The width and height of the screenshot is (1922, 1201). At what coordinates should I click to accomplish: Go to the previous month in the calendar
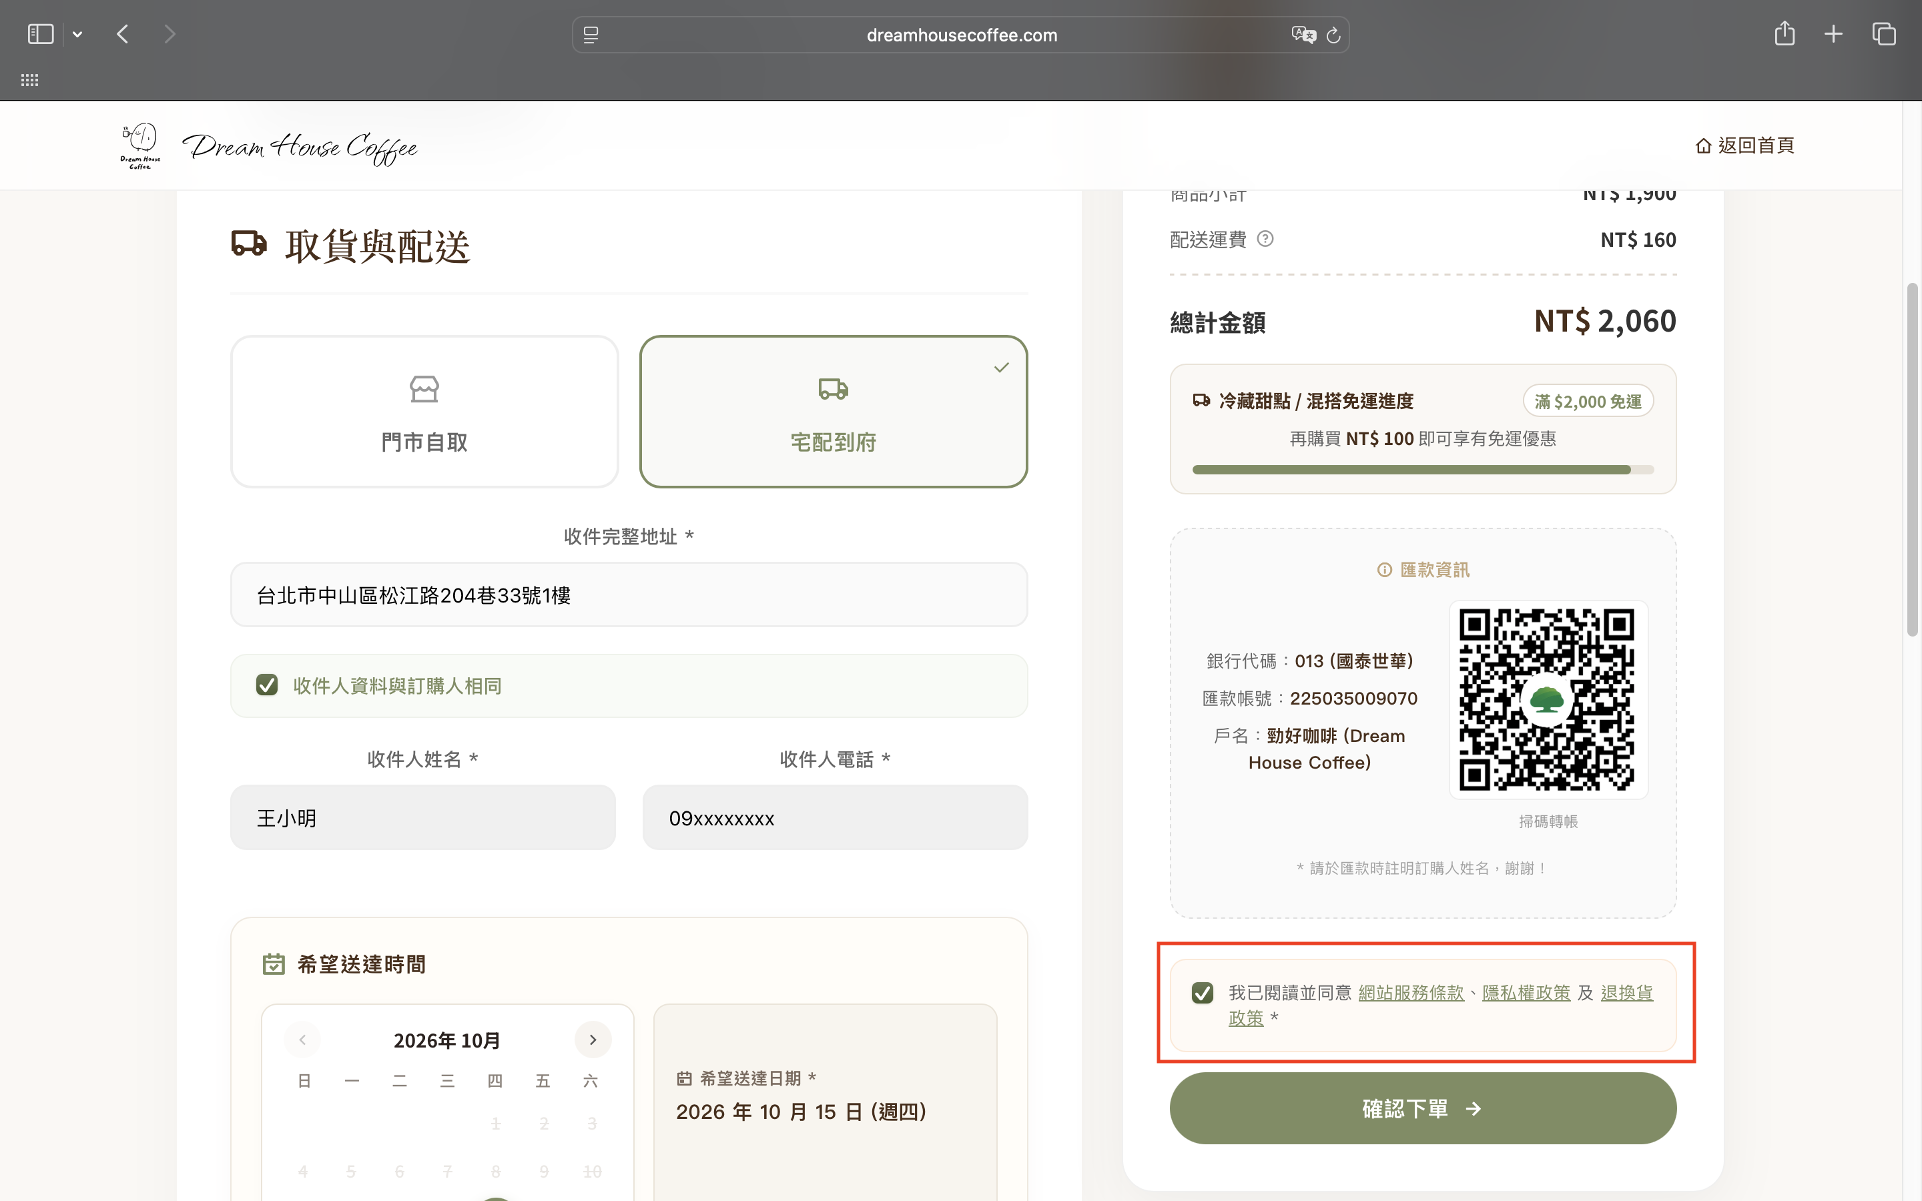302,1040
